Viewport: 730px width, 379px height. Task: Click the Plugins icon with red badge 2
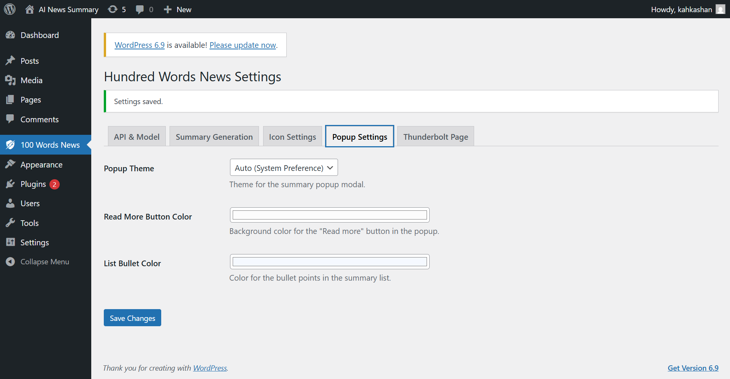coord(11,184)
